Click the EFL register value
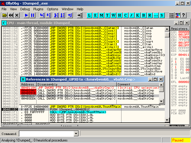This screenshot has width=191, height=143. click(x=184, y=82)
